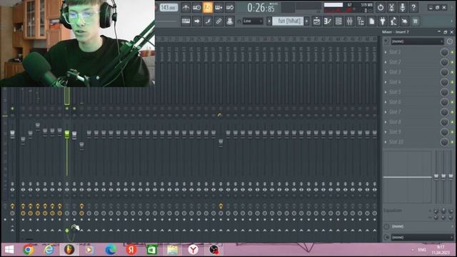Image resolution: width=457 pixels, height=257 pixels.
Task: Expand the Slot 10 arrow in the mixer
Action: (386, 142)
